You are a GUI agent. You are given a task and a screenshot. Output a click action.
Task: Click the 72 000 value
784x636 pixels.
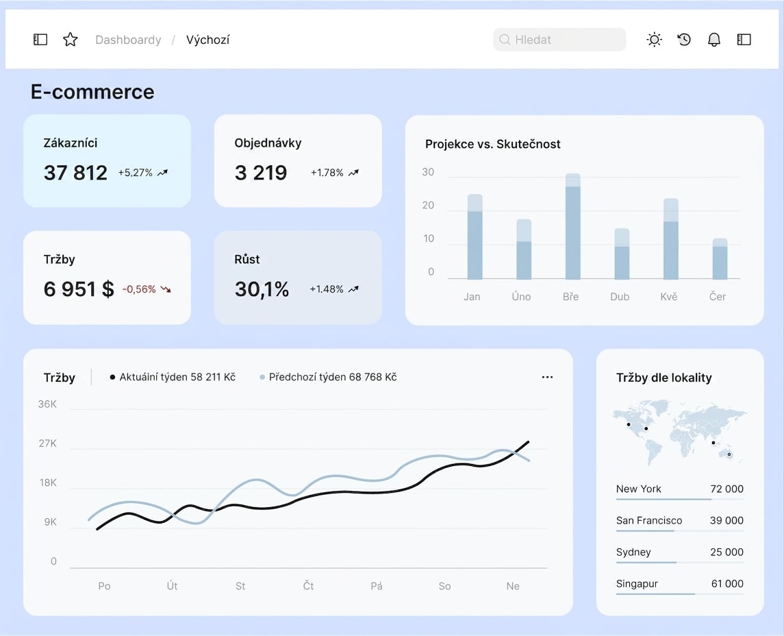point(726,489)
